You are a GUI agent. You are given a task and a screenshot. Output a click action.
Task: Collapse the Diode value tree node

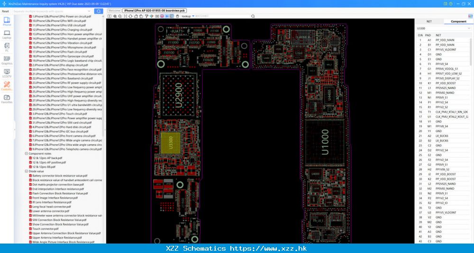(x=26, y=171)
